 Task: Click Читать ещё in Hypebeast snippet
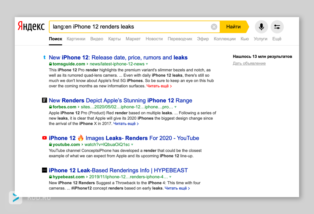(x=177, y=188)
